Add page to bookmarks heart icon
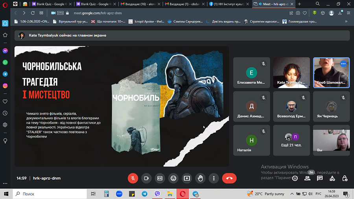Image resolution: width=354 pixels, height=199 pixels. point(305,13)
